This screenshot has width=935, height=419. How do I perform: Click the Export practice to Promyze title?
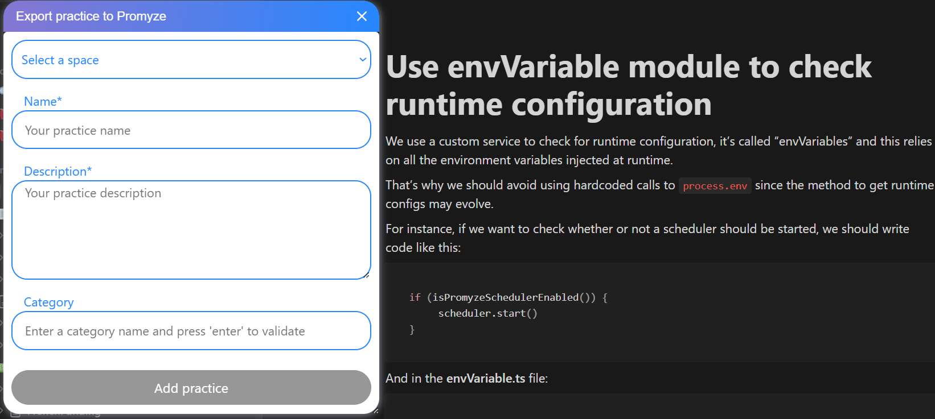click(x=91, y=16)
